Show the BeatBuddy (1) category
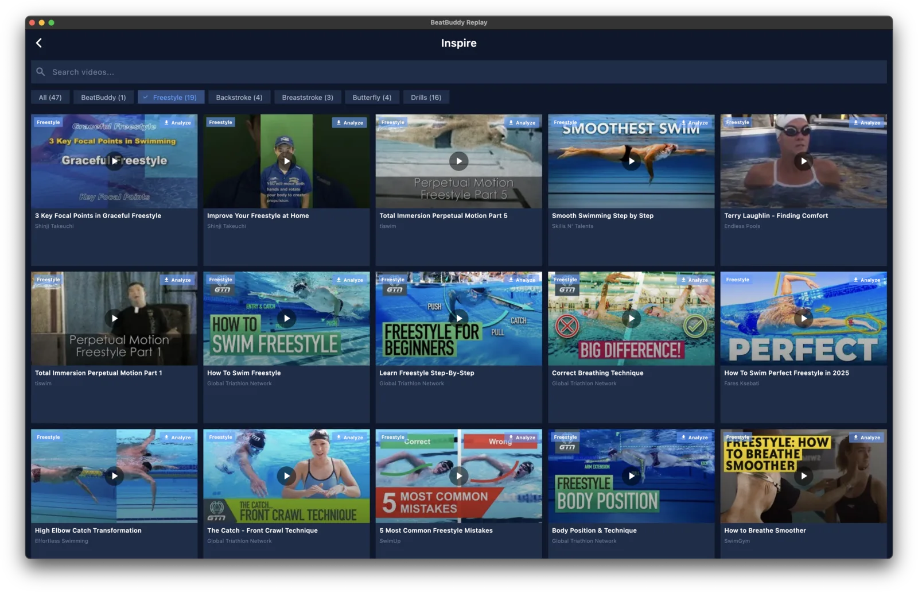The width and height of the screenshot is (918, 592). tap(103, 98)
